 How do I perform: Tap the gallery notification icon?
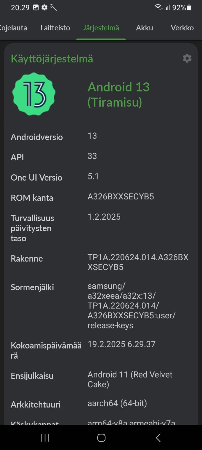pos(36,8)
